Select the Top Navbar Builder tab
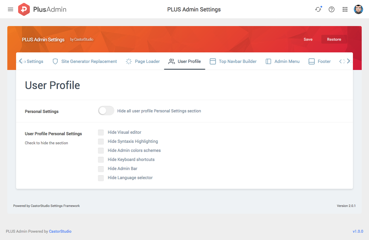 pos(233,61)
